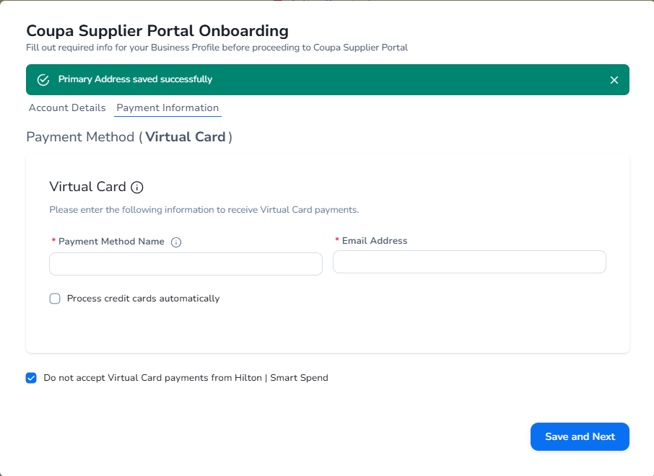Viewport: 654px width, 476px height.
Task: Switch to the Account Details tab
Action: (67, 108)
